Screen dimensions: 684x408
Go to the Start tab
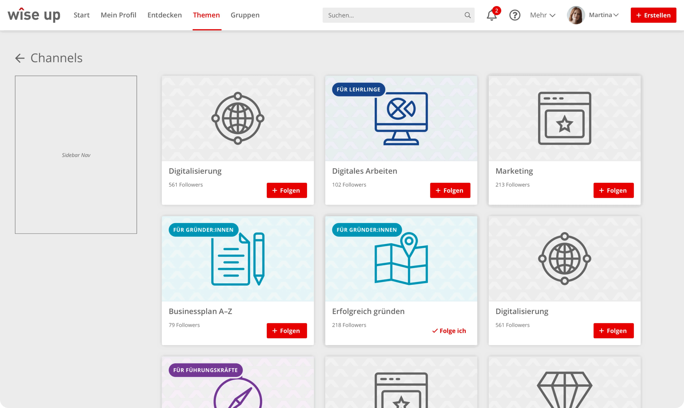(81, 15)
